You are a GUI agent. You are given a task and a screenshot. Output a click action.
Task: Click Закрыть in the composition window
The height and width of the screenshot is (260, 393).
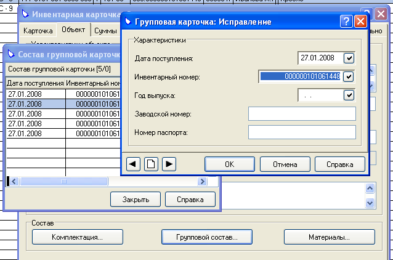point(136,200)
